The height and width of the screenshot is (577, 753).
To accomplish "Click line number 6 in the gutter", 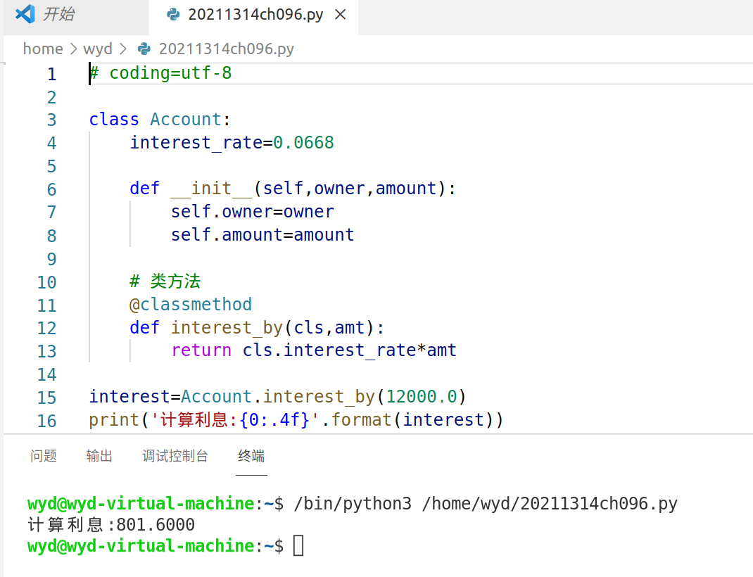I will coord(52,189).
